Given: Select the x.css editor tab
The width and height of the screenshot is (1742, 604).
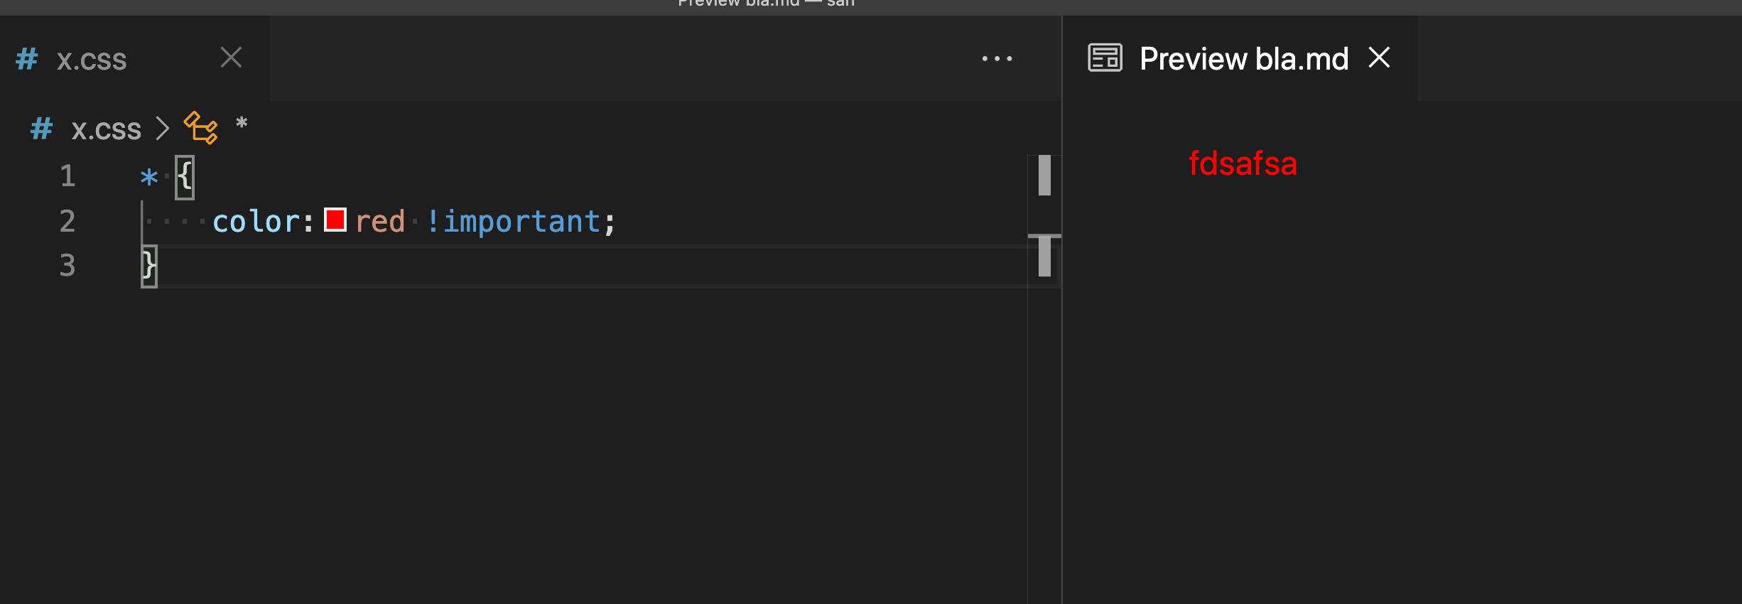Looking at the screenshot, I should [x=91, y=59].
